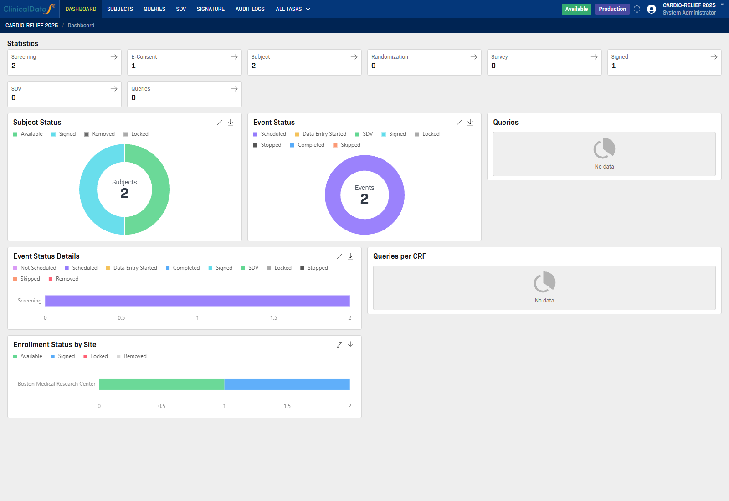Image resolution: width=729 pixels, height=501 pixels.
Task: Click the CARDIO-RELIEF 2025 breadcrumb link
Action: 32,26
